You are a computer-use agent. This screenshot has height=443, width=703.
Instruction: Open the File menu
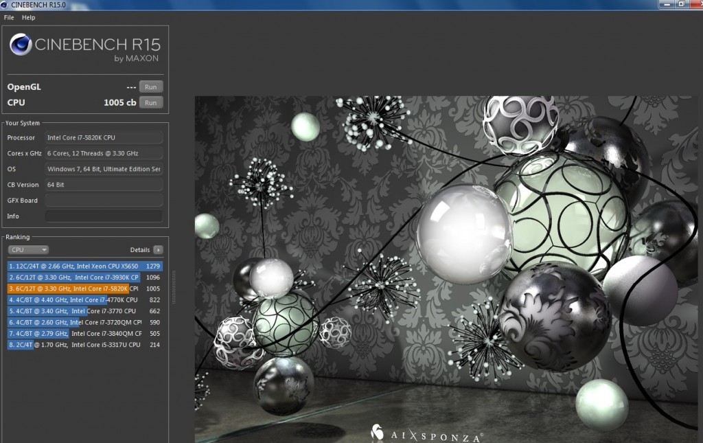8,17
